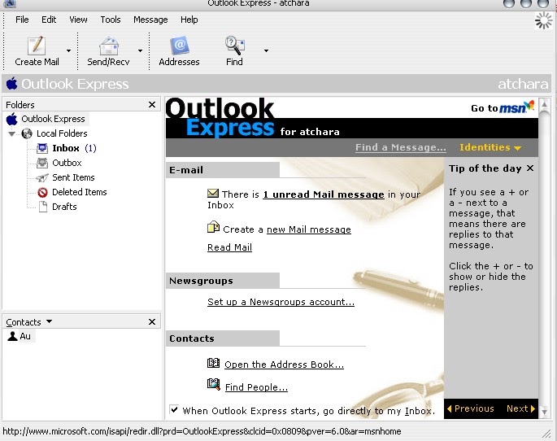Click the Find People icon
The image size is (557, 441).
214,384
